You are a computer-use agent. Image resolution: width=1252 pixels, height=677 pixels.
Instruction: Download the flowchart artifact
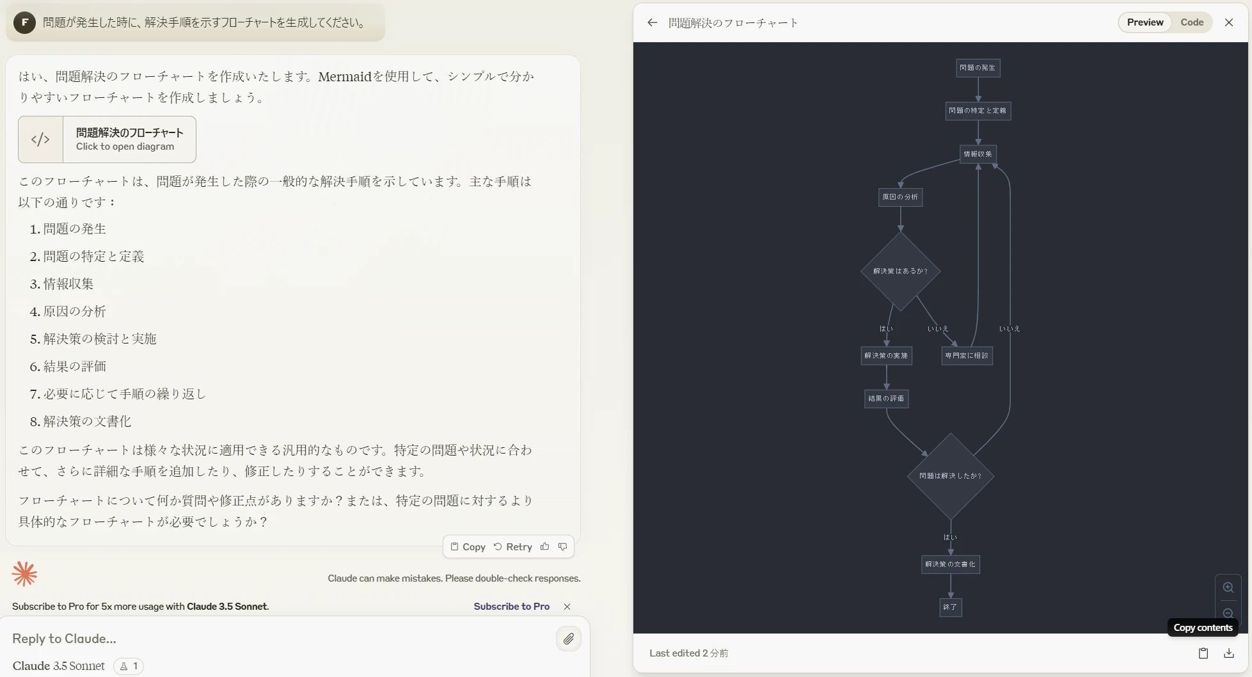pyautogui.click(x=1229, y=653)
